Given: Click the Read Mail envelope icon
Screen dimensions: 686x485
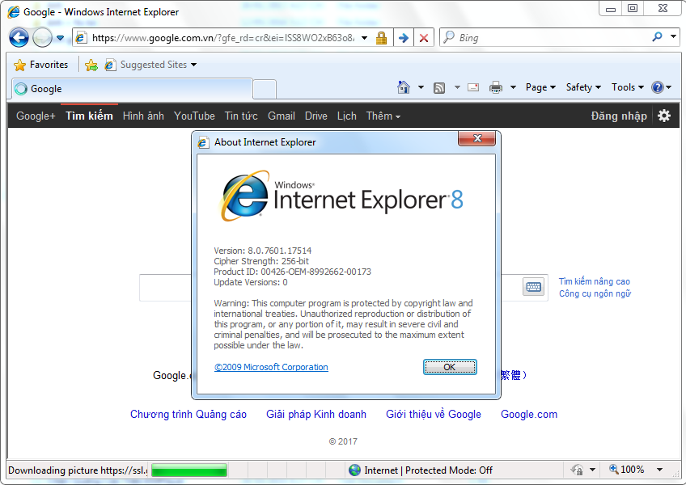Looking at the screenshot, I should coord(473,87).
